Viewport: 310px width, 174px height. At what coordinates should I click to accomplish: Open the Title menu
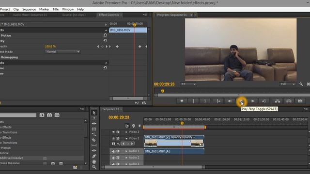click(55, 9)
